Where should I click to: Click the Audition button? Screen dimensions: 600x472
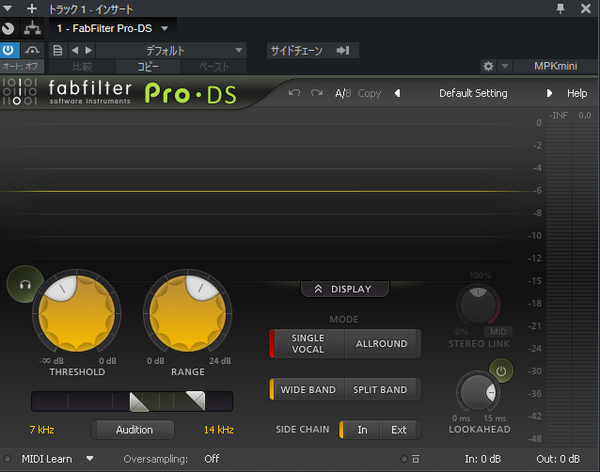pyautogui.click(x=134, y=430)
